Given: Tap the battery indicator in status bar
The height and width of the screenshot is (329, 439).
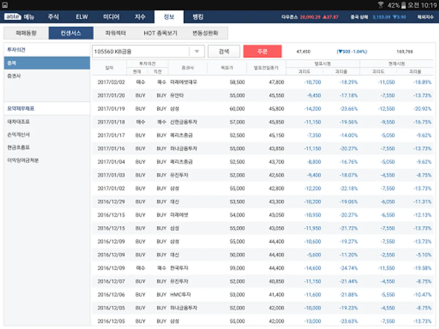Looking at the screenshot, I should point(404,5).
